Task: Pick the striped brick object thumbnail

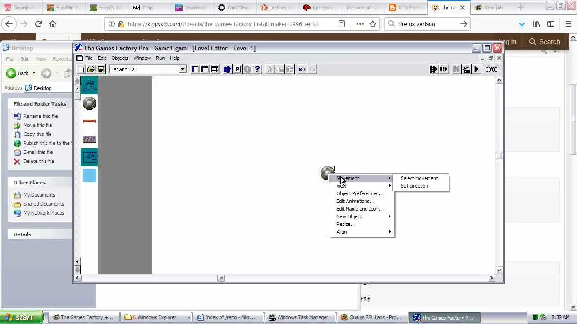Action: (x=90, y=139)
